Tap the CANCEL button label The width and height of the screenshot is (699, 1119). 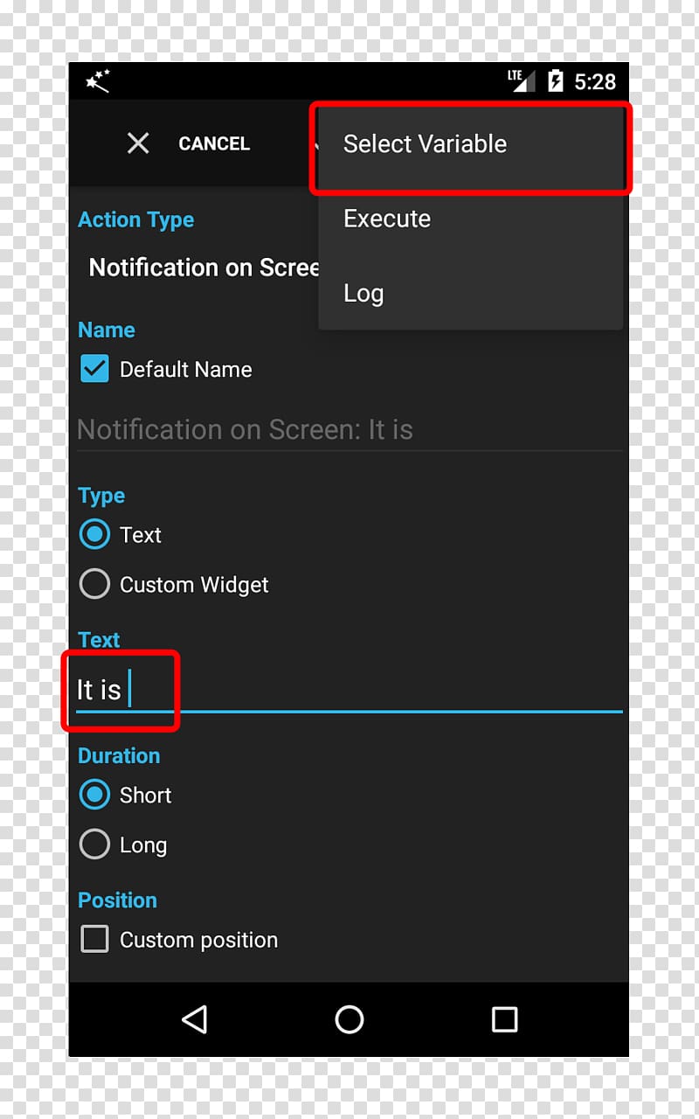coord(214,143)
